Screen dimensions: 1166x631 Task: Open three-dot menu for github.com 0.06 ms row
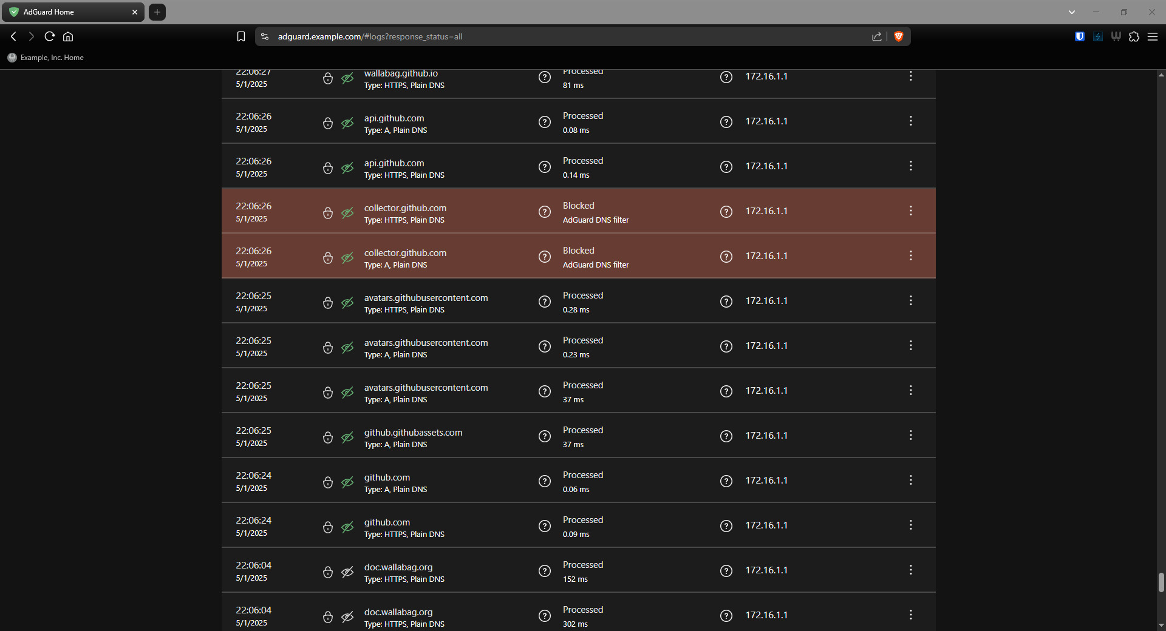tap(910, 481)
